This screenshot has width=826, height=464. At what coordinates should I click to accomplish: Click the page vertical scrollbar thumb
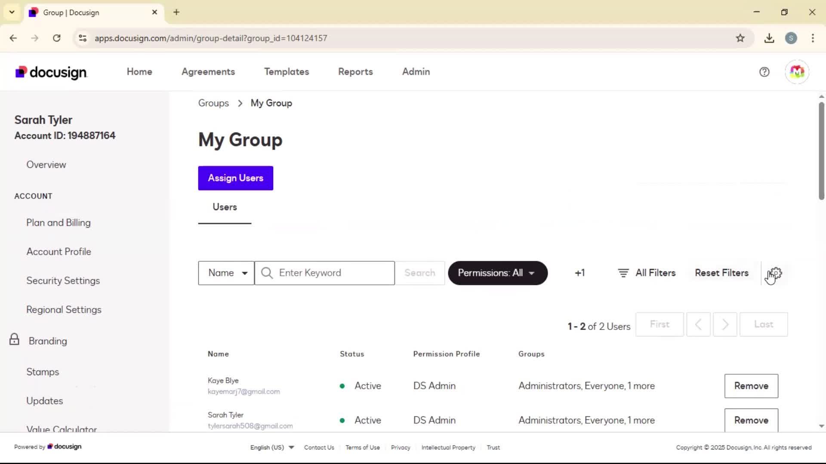click(821, 150)
